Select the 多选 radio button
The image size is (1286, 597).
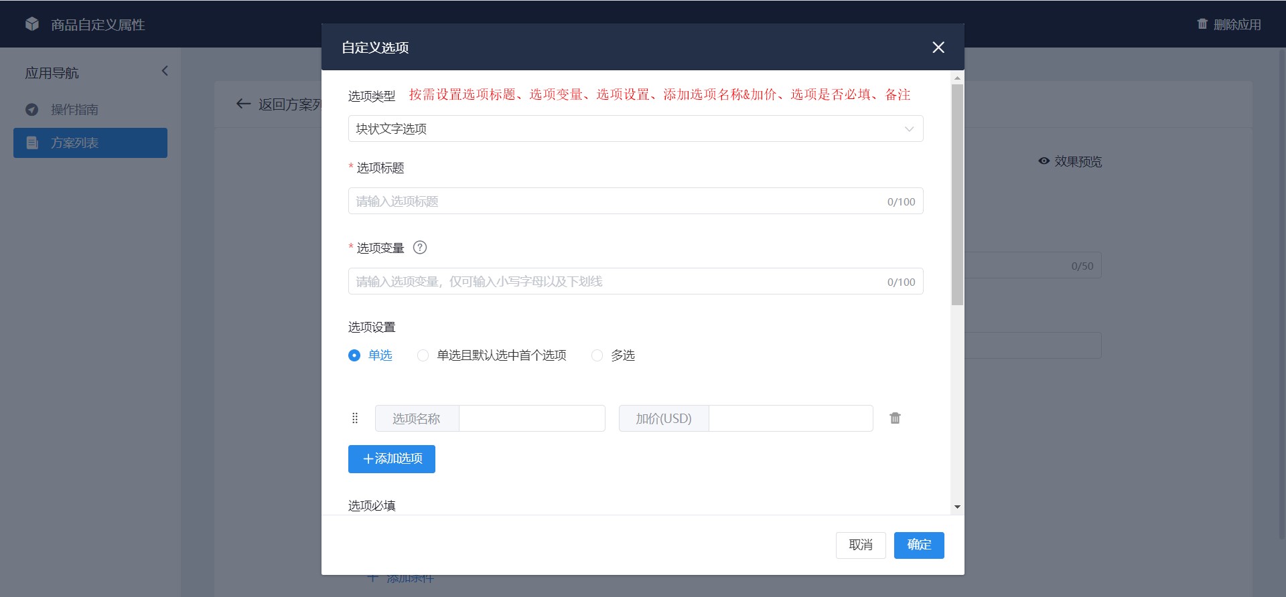pos(597,355)
